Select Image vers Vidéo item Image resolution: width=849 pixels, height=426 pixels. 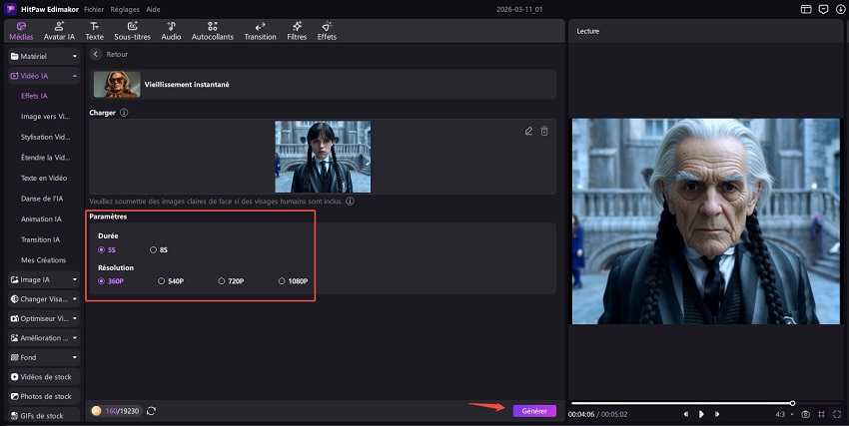pyautogui.click(x=45, y=117)
